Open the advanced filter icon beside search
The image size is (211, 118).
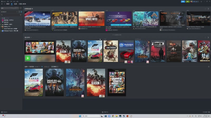coord(21,15)
